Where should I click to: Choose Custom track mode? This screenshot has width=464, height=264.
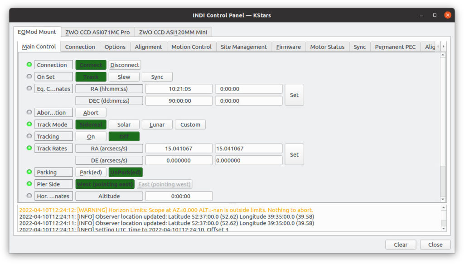pyautogui.click(x=190, y=125)
